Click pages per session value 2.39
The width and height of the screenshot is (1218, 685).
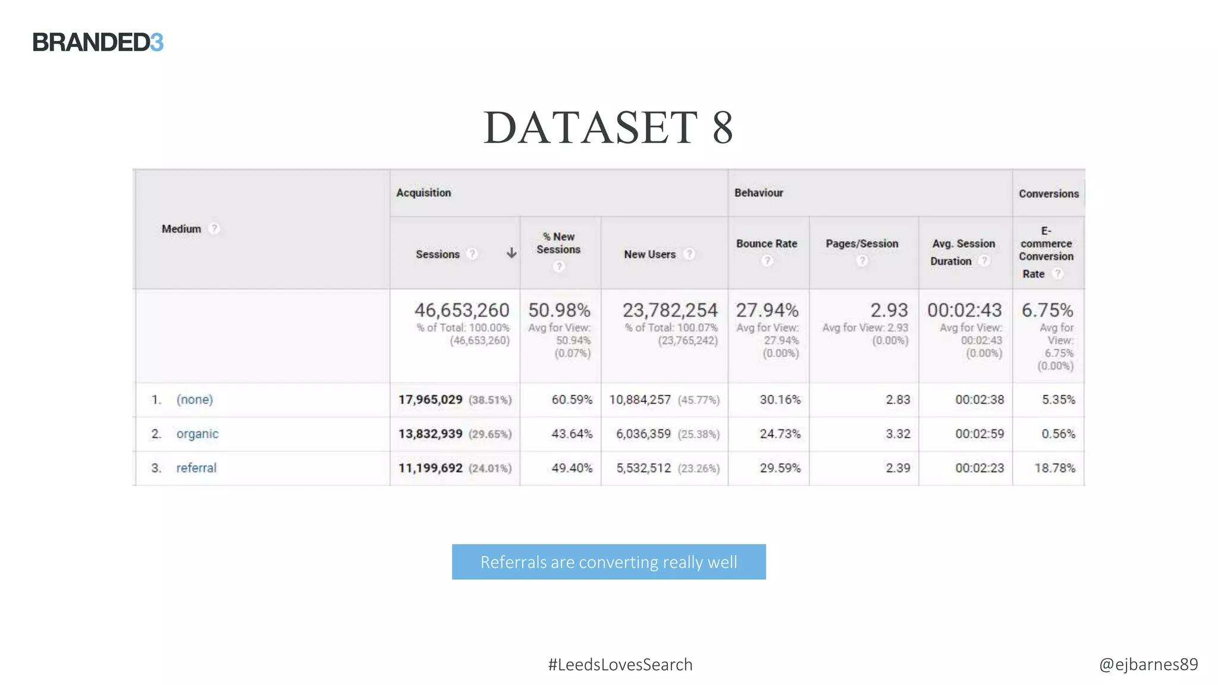click(x=897, y=468)
